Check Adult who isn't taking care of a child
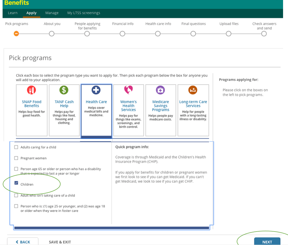Image resolution: width=288 pixels, height=245 pixels. 16,195
